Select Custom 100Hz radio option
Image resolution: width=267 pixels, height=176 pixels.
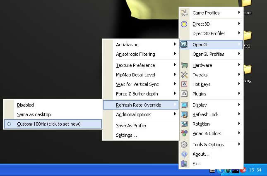9,124
